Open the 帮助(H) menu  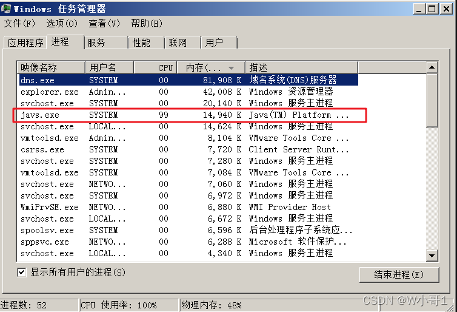click(147, 23)
